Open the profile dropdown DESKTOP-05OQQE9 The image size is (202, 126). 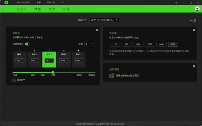[x=104, y=20]
